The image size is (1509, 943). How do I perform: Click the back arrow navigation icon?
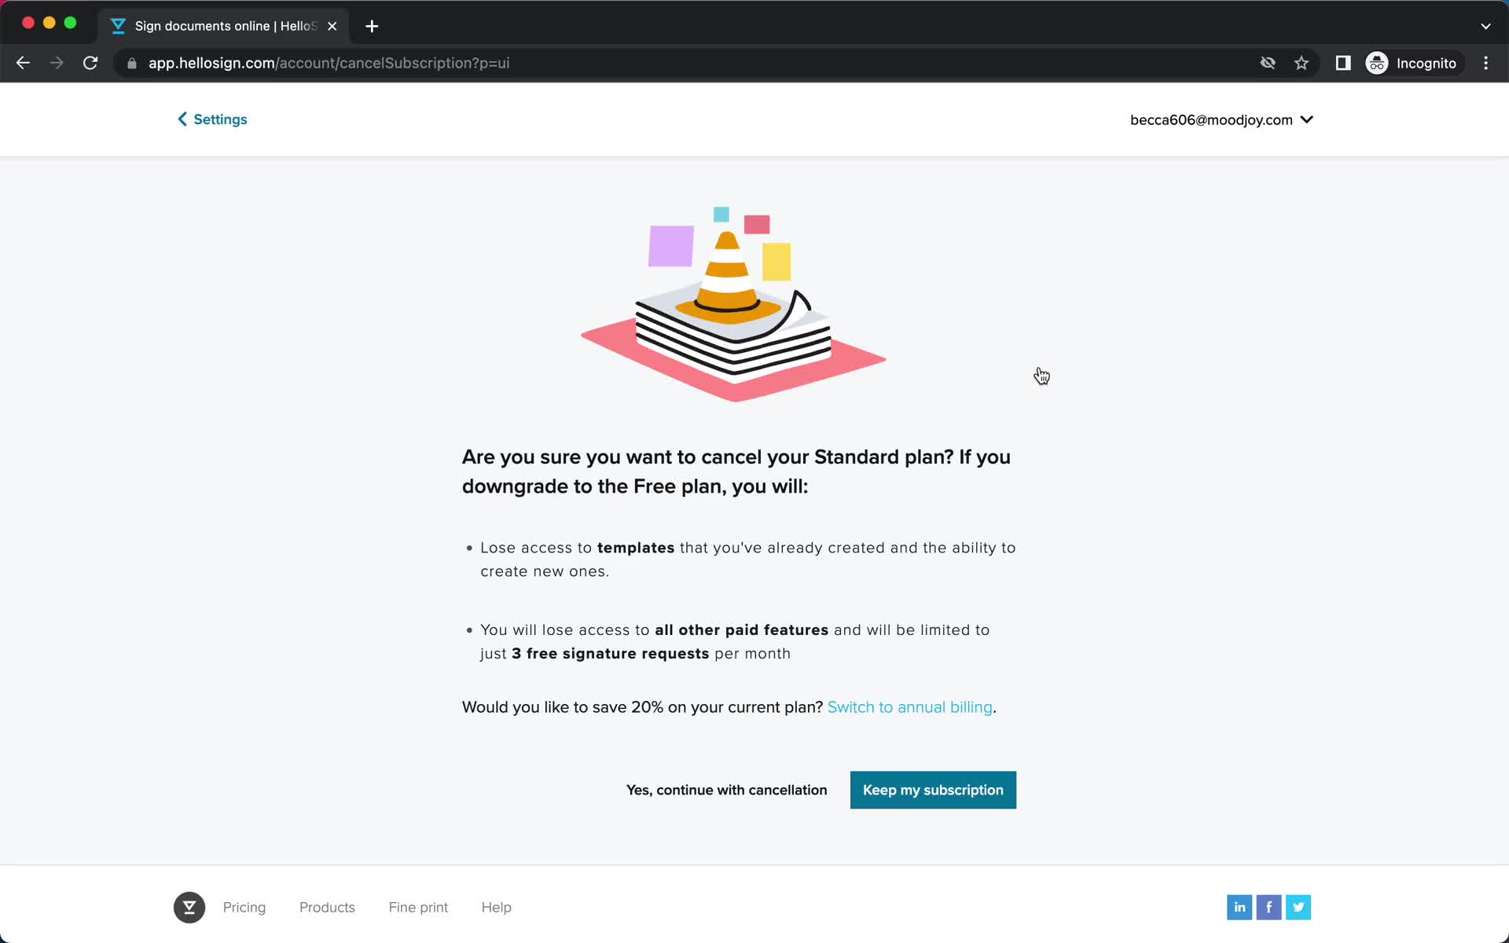click(x=24, y=63)
